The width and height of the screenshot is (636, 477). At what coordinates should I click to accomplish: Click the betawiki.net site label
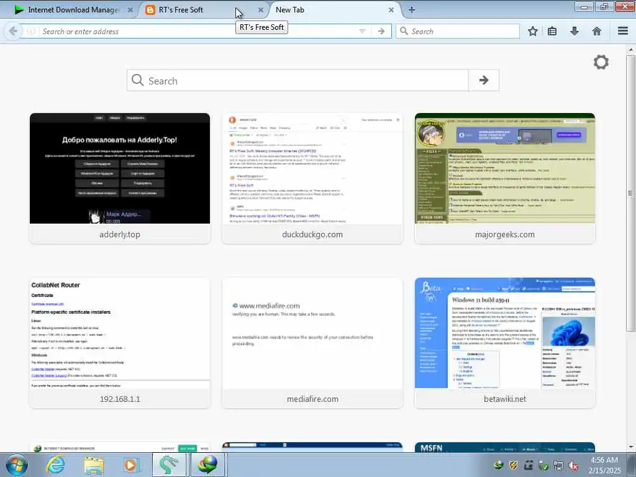(504, 399)
